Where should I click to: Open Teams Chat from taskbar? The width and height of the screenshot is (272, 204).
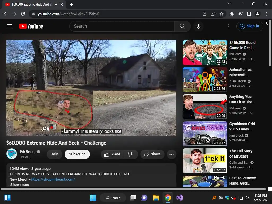(144, 198)
